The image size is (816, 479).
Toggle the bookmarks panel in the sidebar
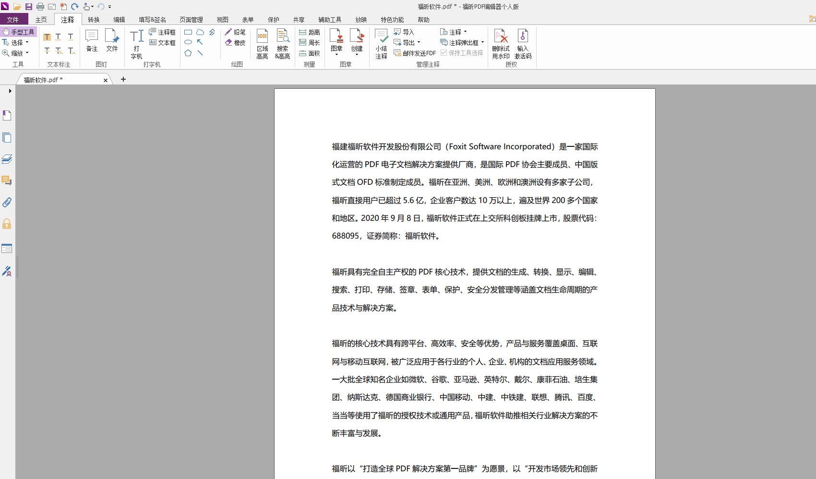click(7, 115)
